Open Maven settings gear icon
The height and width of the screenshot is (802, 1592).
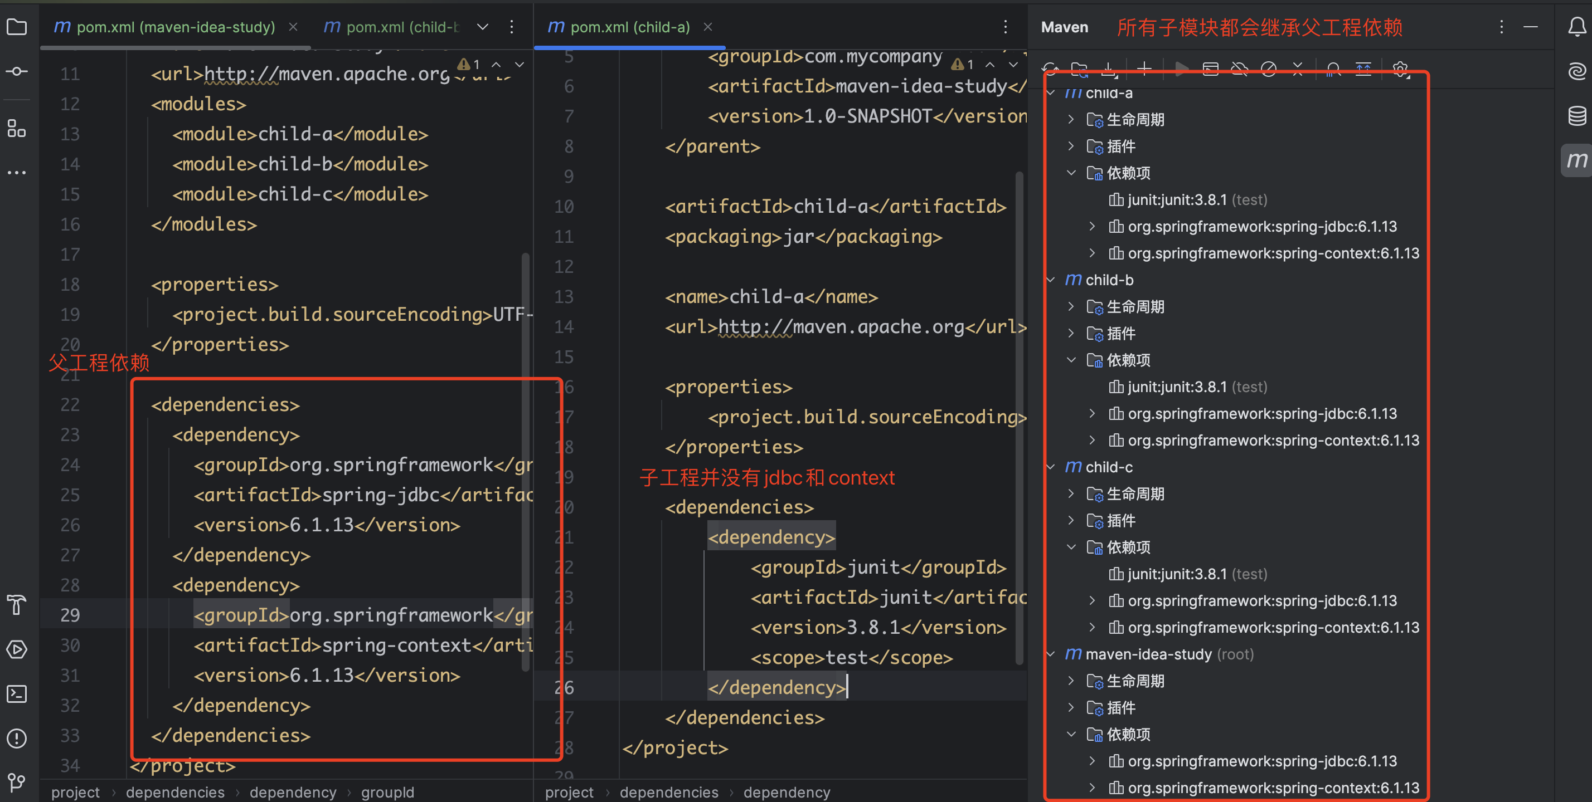pyautogui.click(x=1401, y=69)
